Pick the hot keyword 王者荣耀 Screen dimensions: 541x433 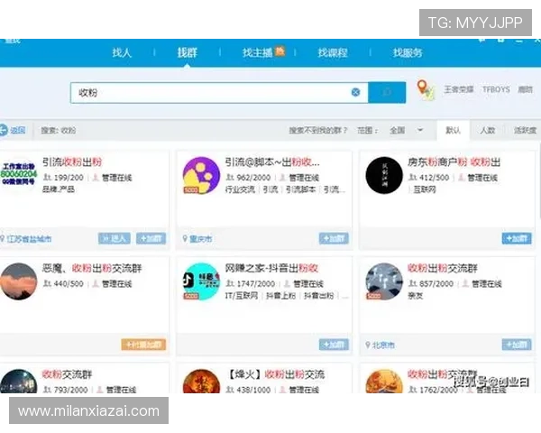click(459, 89)
